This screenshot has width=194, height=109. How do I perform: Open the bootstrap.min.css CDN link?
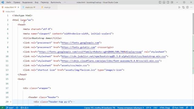pos(113,57)
